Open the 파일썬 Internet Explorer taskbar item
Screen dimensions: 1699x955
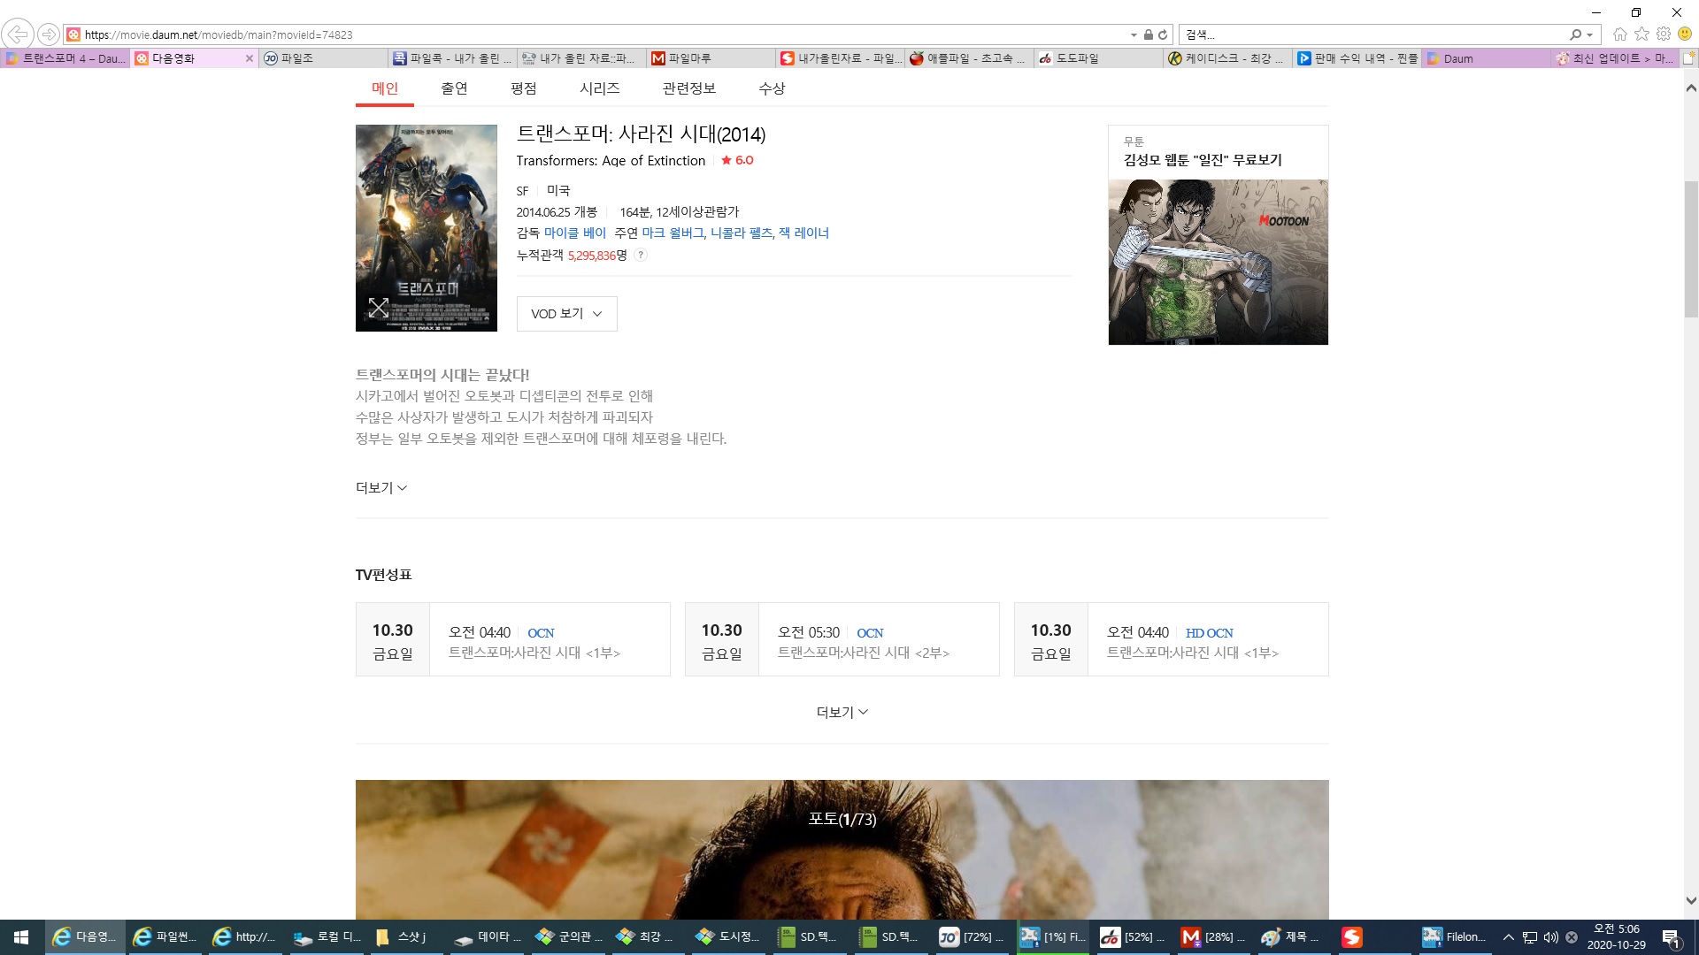click(x=165, y=936)
